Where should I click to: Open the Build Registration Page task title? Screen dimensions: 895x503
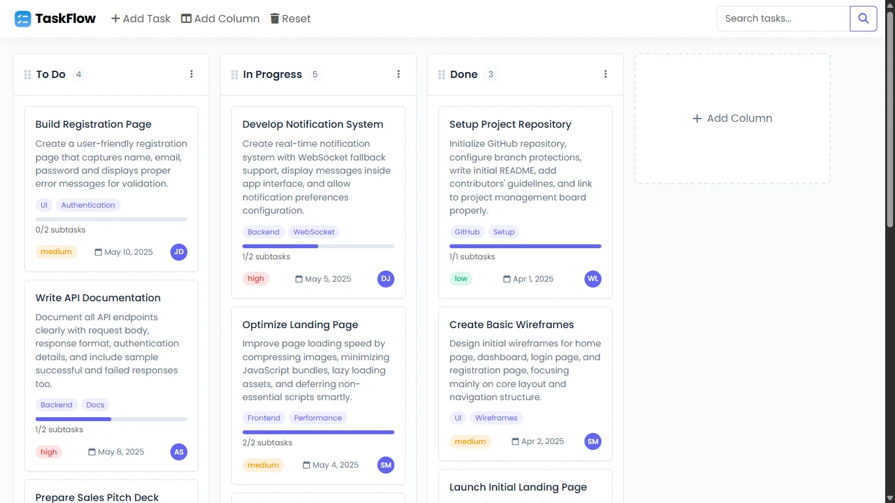[94, 124]
